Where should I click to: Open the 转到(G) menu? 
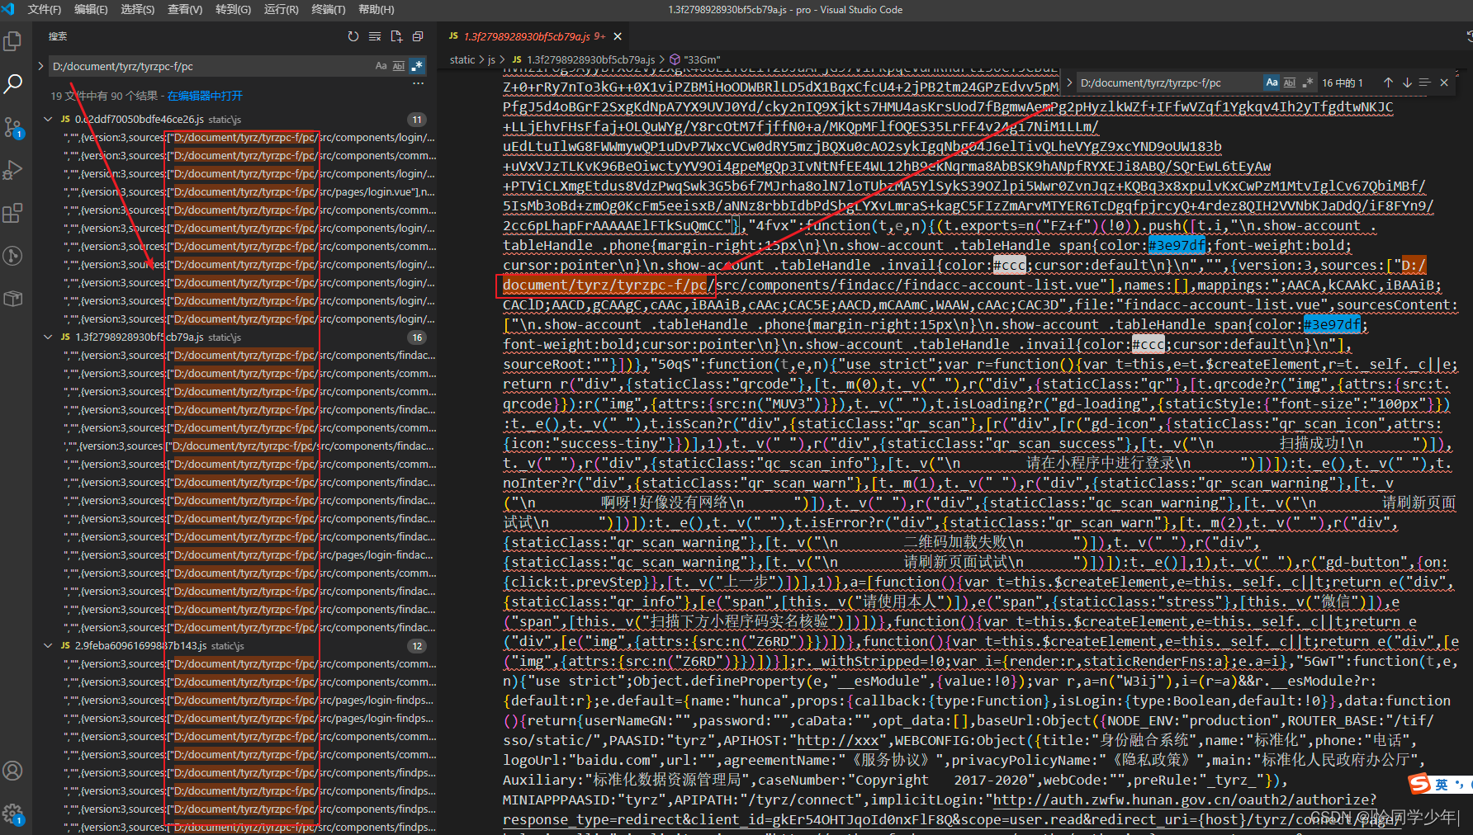click(233, 9)
